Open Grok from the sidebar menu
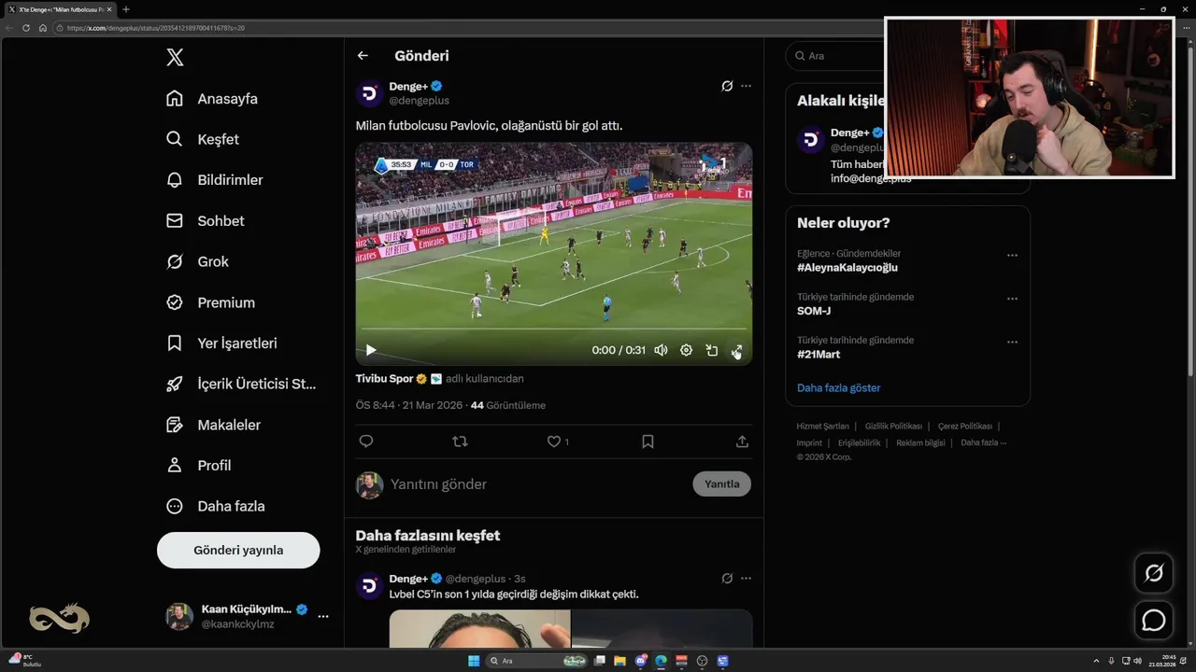This screenshot has width=1196, height=672. (x=196, y=261)
